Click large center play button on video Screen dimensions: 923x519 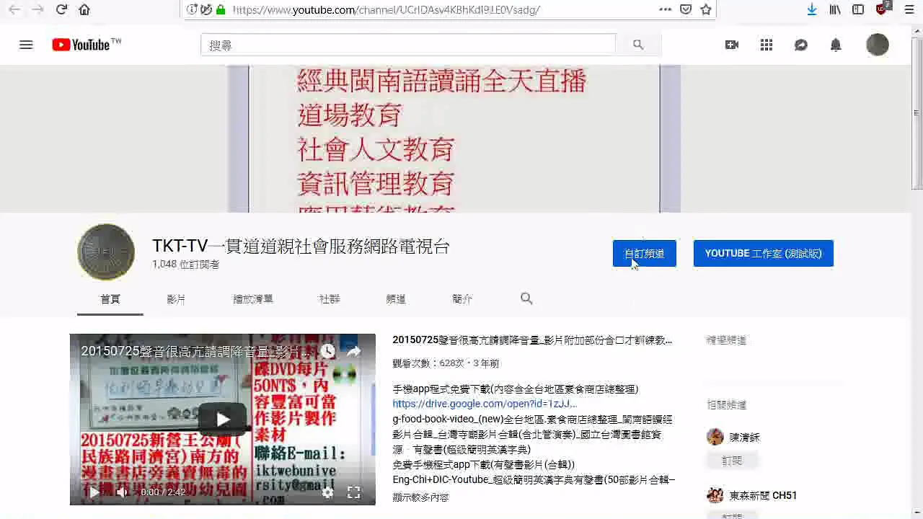coord(223,419)
